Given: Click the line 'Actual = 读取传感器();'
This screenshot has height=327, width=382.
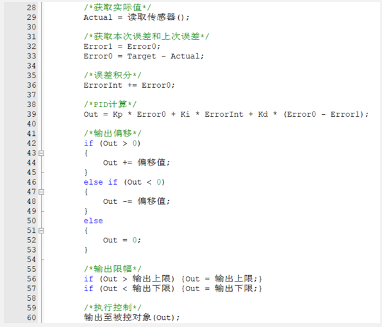Looking at the screenshot, I should click(137, 17).
